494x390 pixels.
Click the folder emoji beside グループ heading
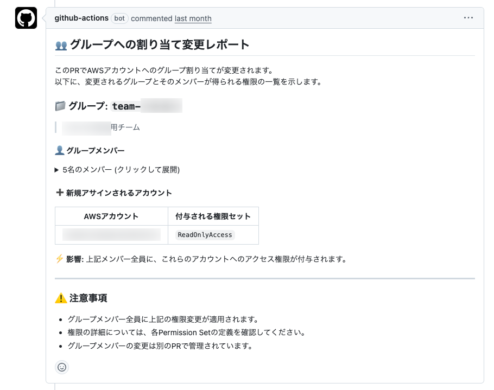(60, 106)
